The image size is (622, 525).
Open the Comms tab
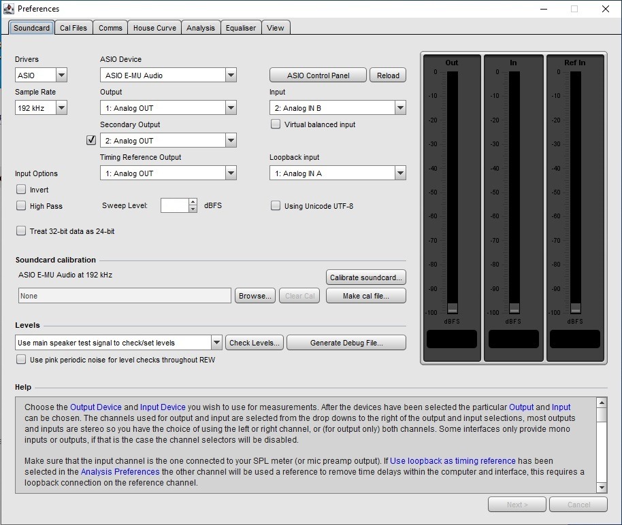click(x=110, y=28)
